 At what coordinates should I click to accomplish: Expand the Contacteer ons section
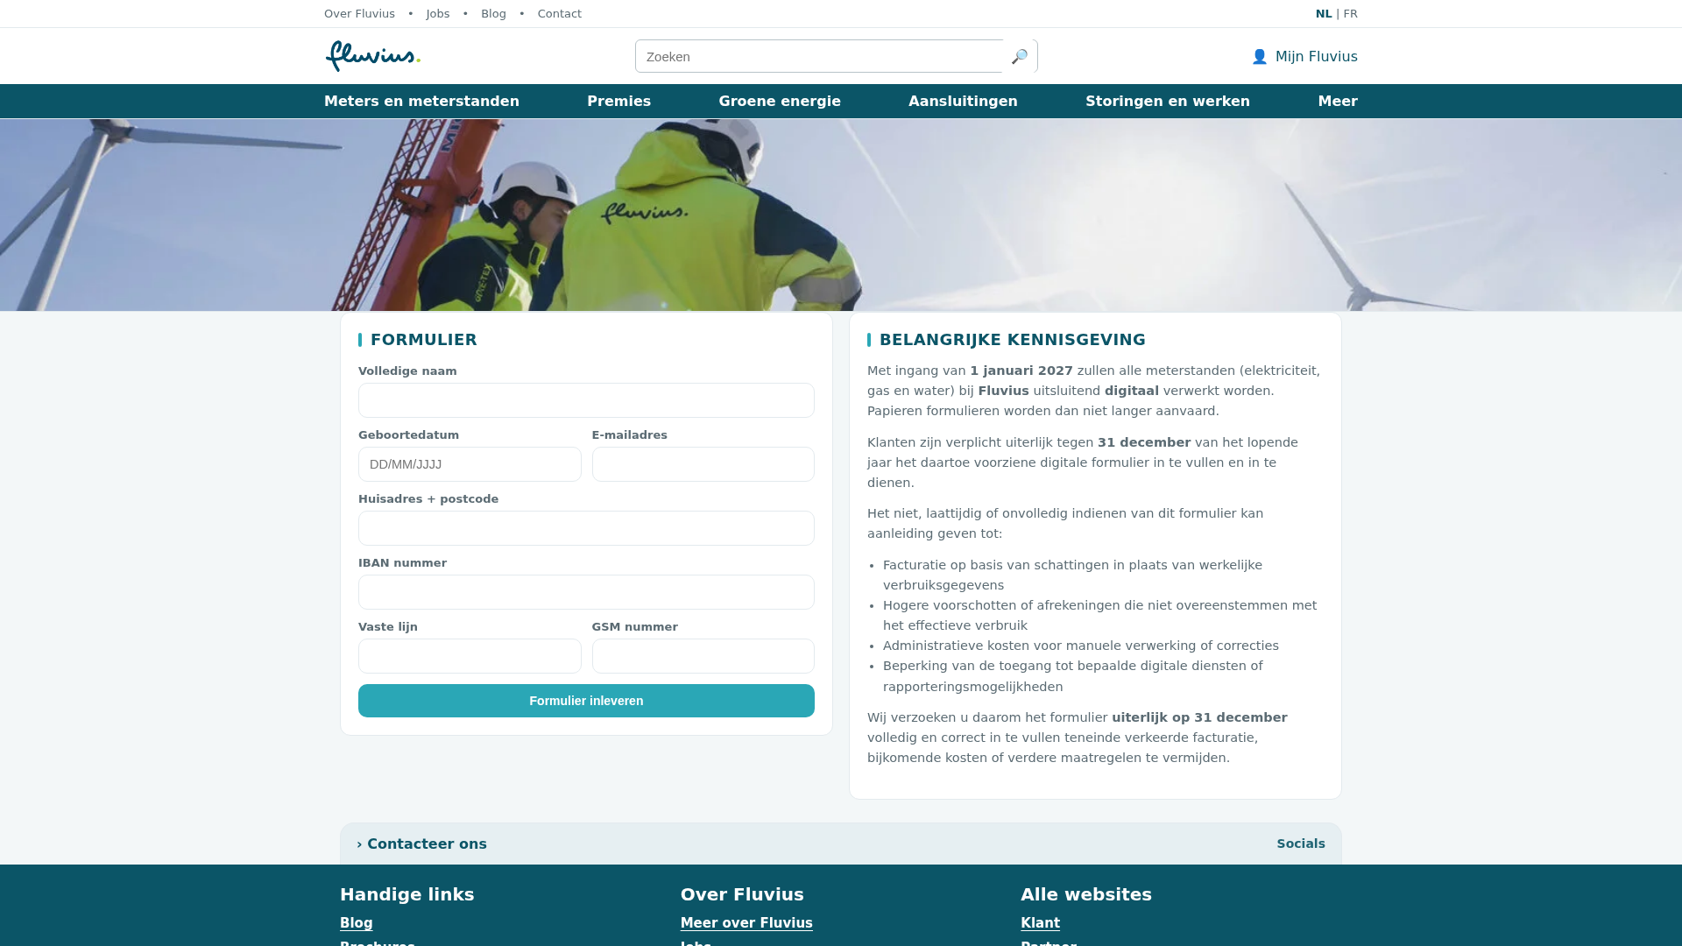tap(421, 844)
